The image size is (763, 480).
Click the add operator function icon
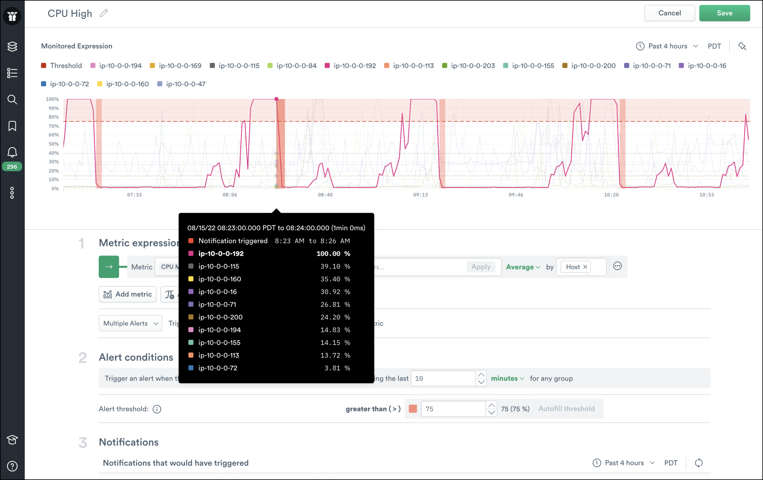click(170, 295)
